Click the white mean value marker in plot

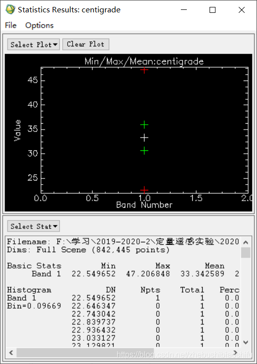coord(144,138)
